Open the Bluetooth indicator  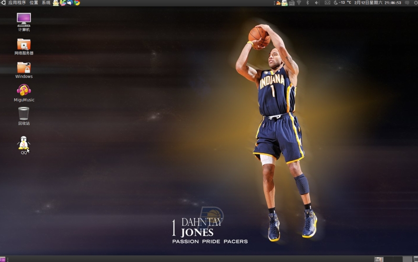pyautogui.click(x=307, y=3)
